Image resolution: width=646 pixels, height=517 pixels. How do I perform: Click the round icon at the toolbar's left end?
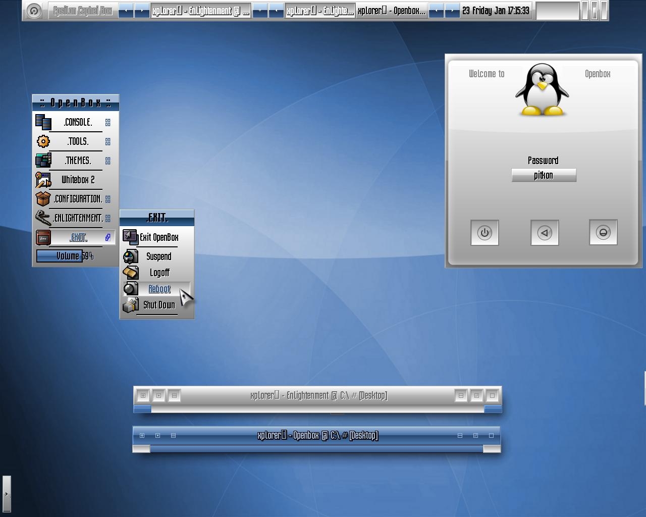click(x=34, y=11)
